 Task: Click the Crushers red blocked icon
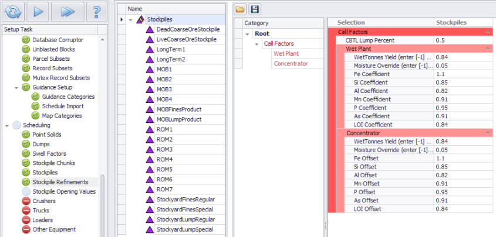tap(26, 201)
